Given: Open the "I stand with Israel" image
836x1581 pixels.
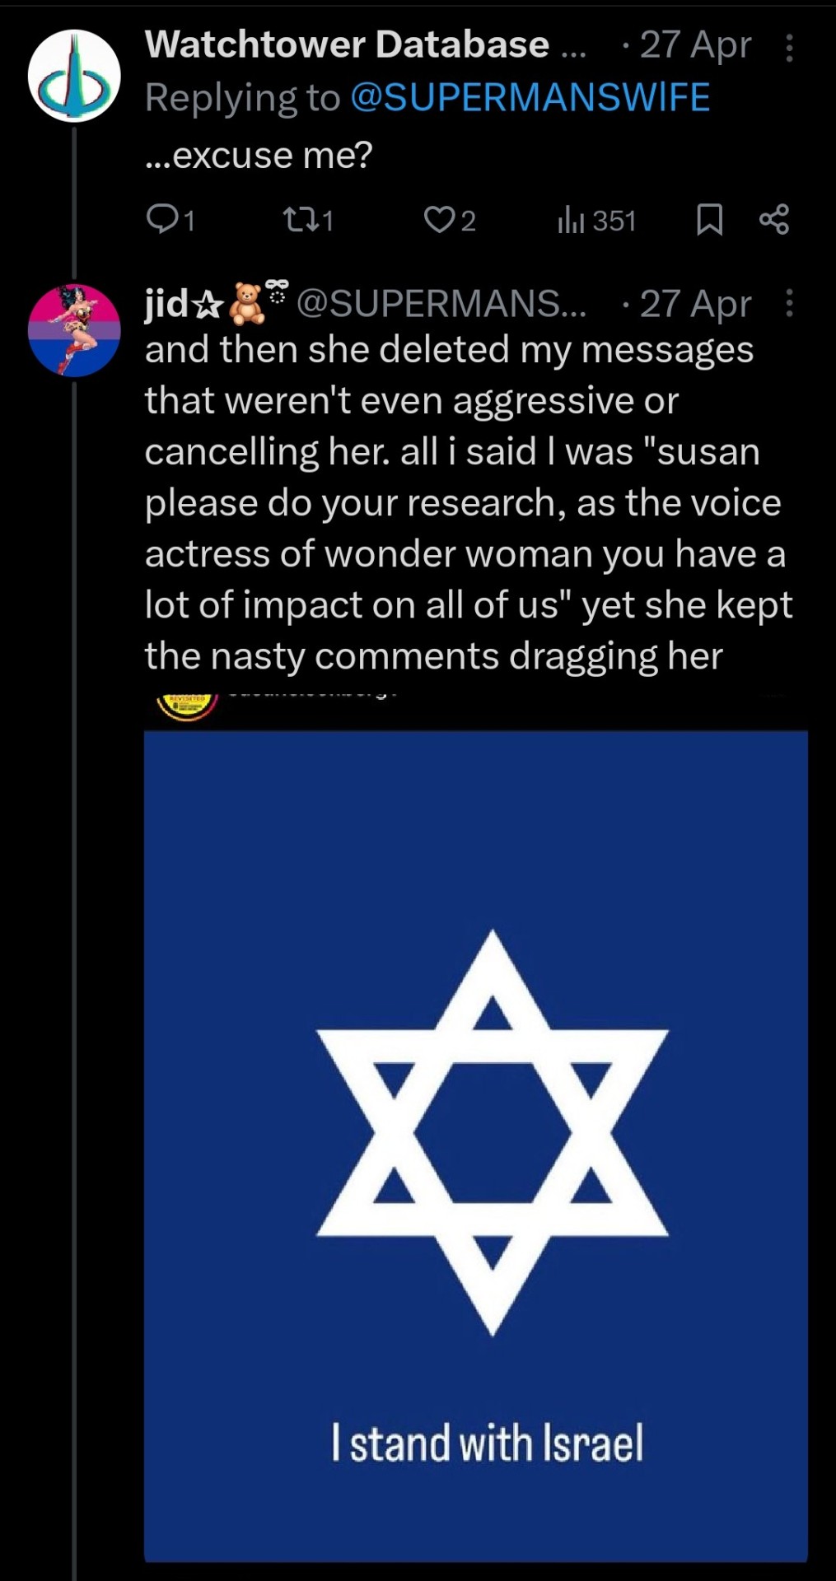Looking at the screenshot, I should click(x=475, y=1145).
